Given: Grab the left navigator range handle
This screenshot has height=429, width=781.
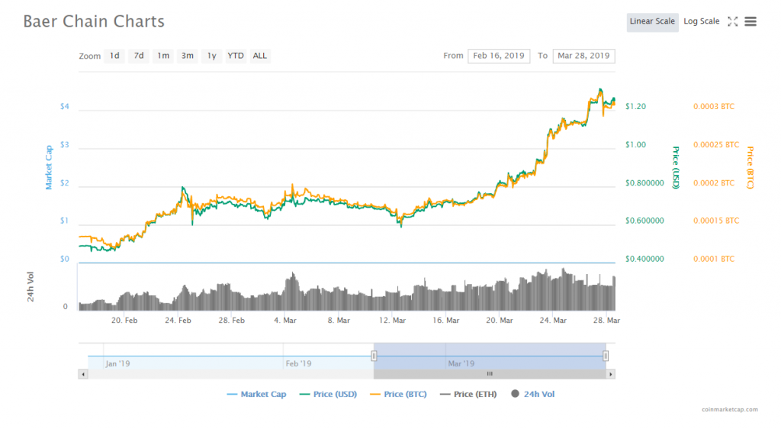Looking at the screenshot, I should (374, 356).
